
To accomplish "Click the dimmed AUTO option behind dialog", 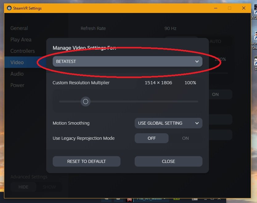I will point(215,41).
